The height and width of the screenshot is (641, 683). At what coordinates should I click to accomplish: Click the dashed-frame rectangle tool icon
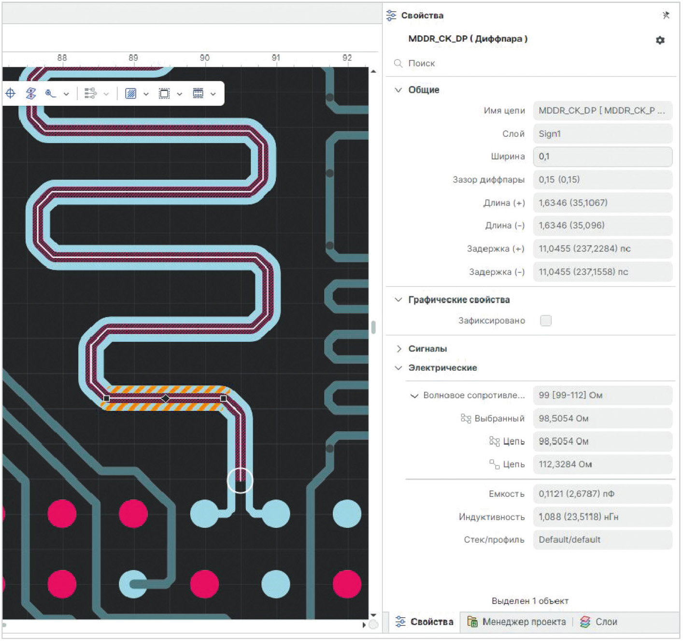(164, 93)
